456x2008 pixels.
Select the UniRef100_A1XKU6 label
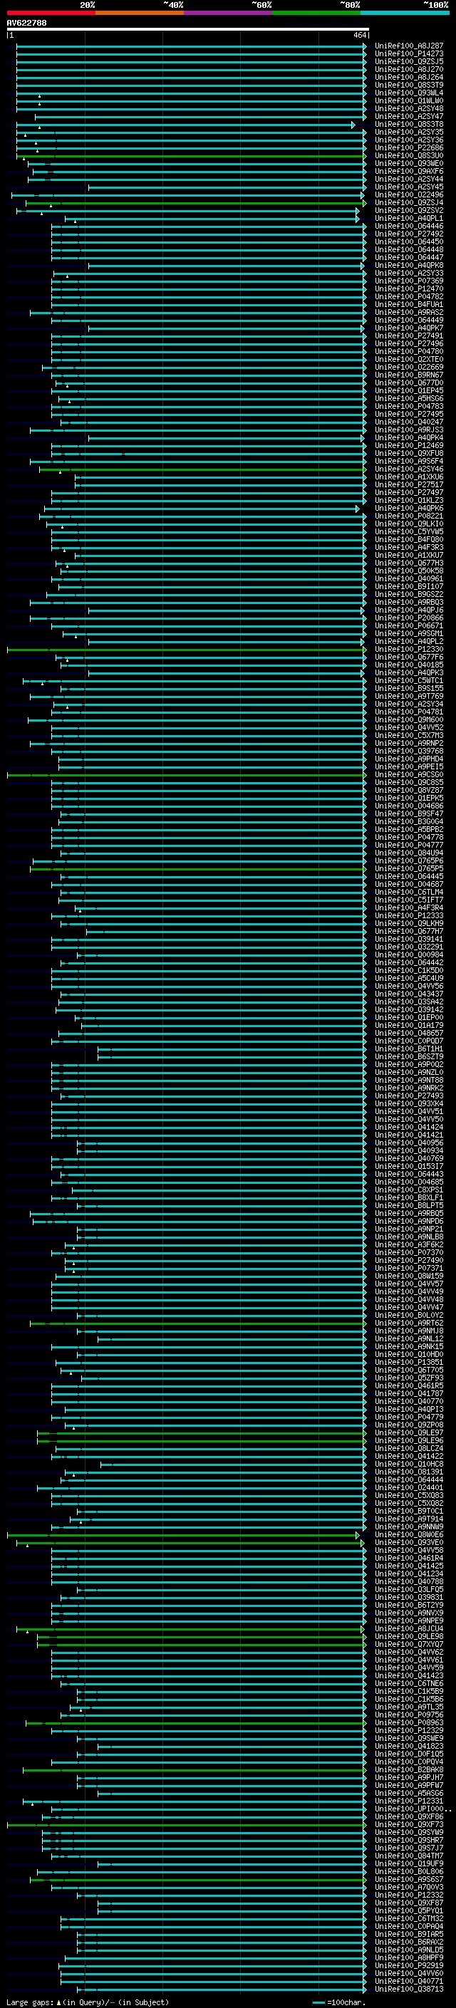tap(409, 477)
